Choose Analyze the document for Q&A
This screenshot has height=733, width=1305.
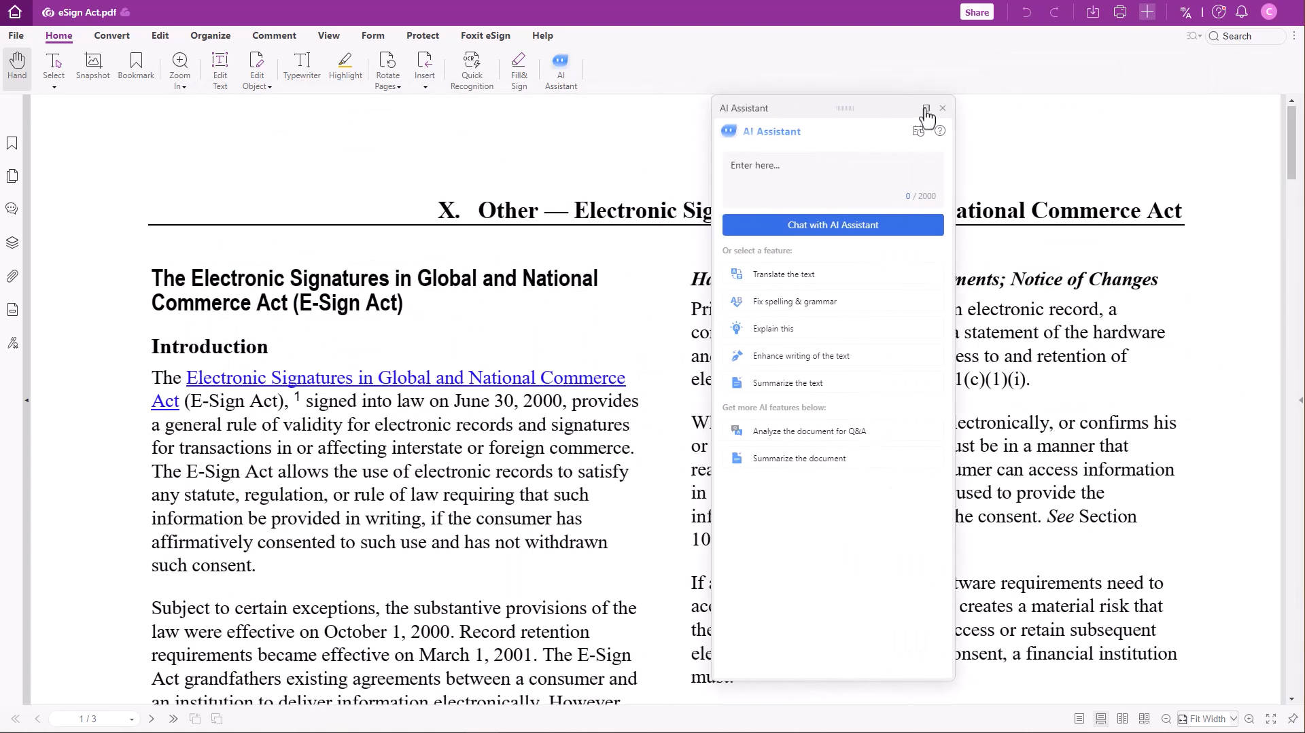tap(833, 431)
